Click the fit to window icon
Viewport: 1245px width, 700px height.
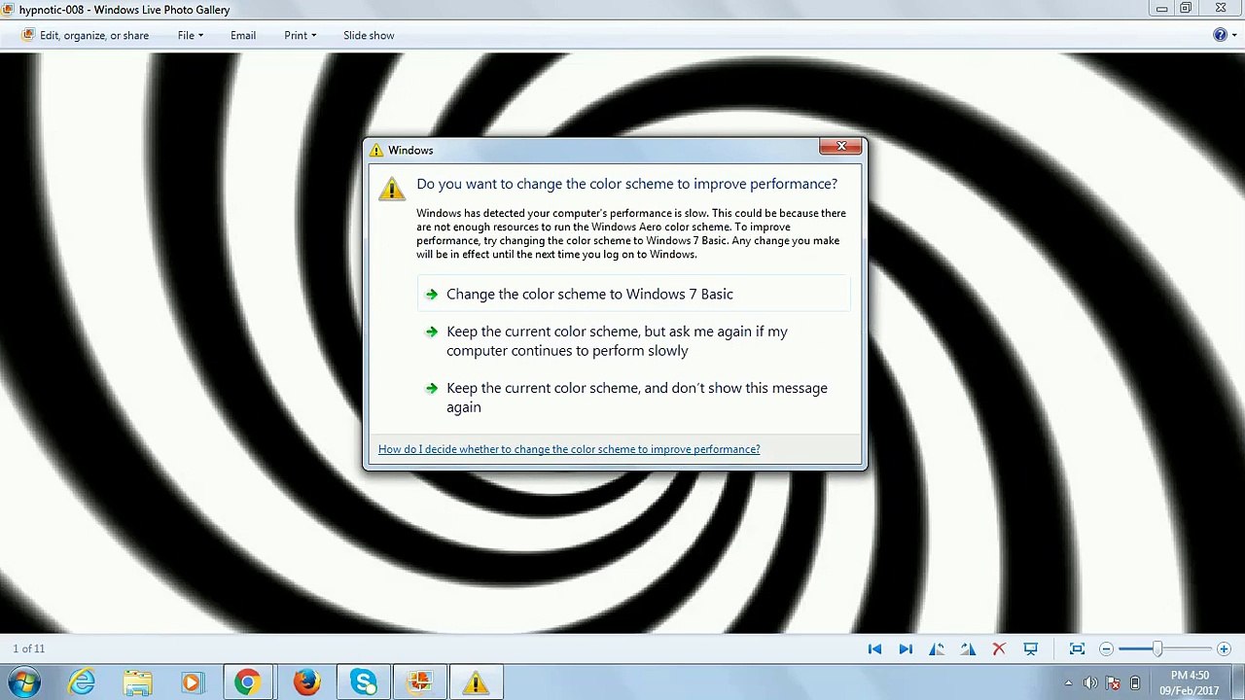point(1077,648)
